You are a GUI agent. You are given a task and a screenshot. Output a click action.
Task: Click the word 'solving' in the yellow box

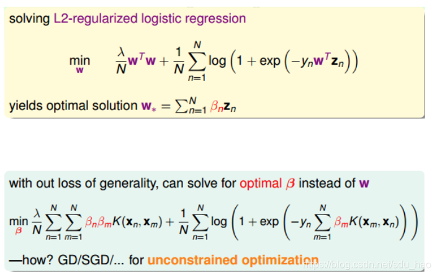point(29,19)
